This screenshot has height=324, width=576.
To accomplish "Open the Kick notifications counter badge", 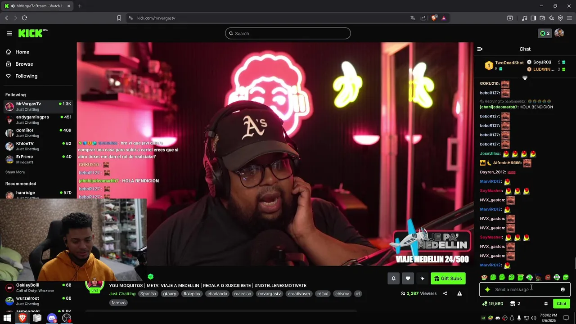I will pos(545,33).
